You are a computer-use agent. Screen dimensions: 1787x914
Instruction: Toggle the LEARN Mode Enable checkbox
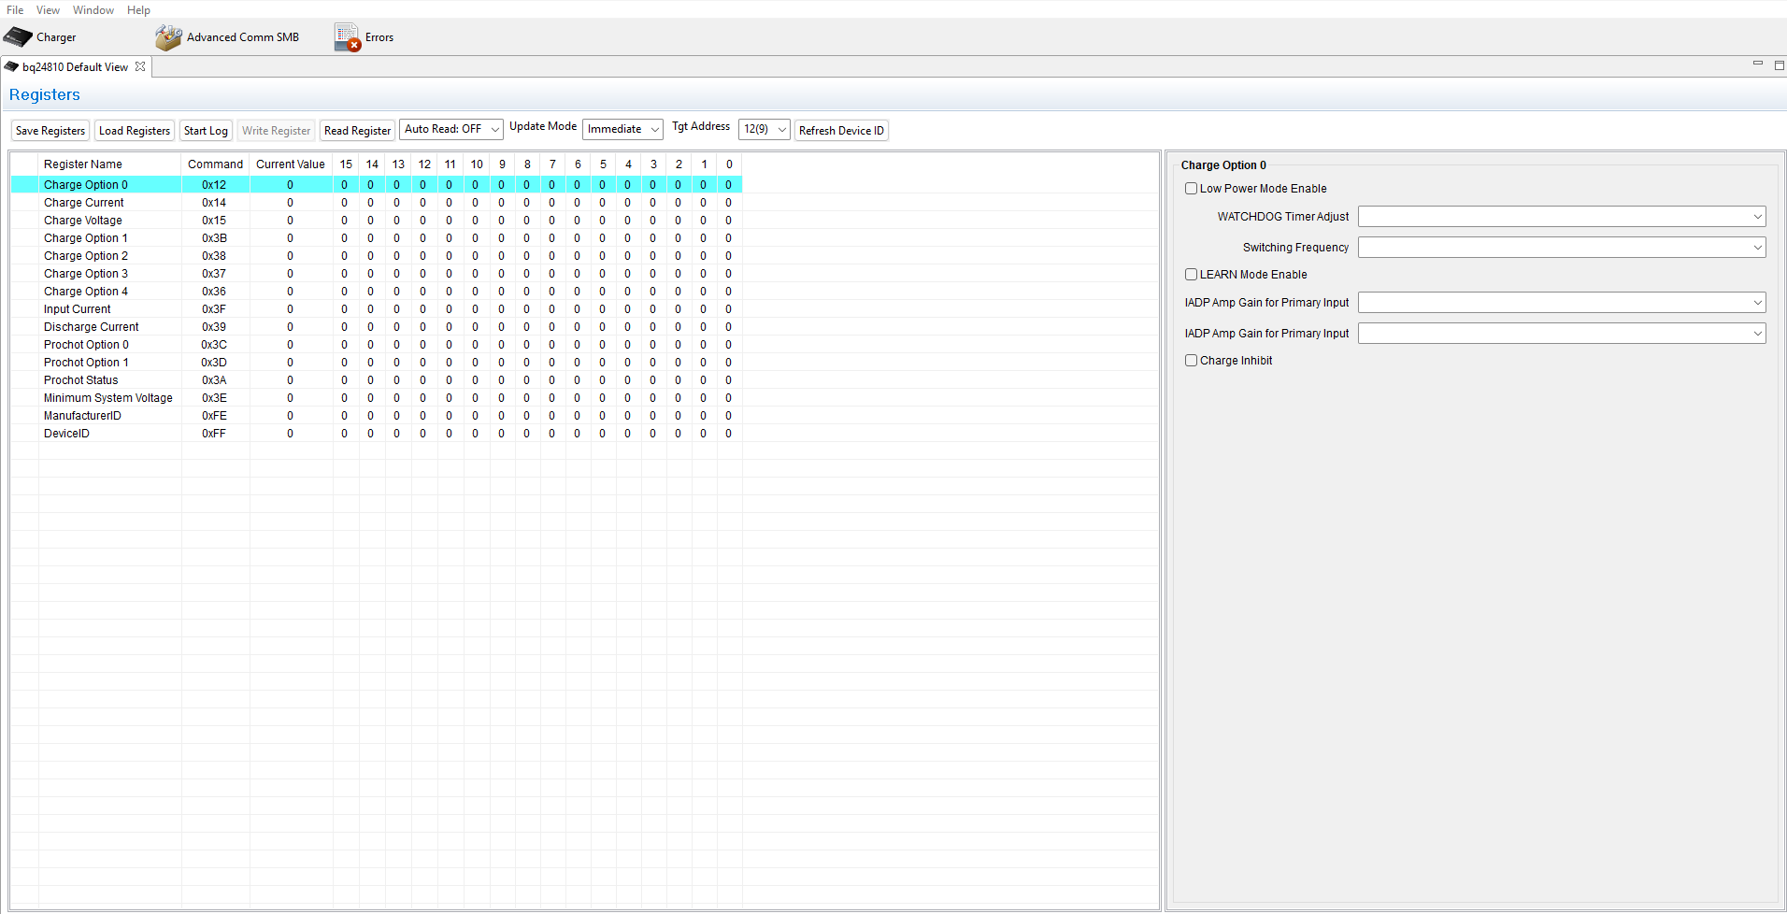click(x=1192, y=275)
